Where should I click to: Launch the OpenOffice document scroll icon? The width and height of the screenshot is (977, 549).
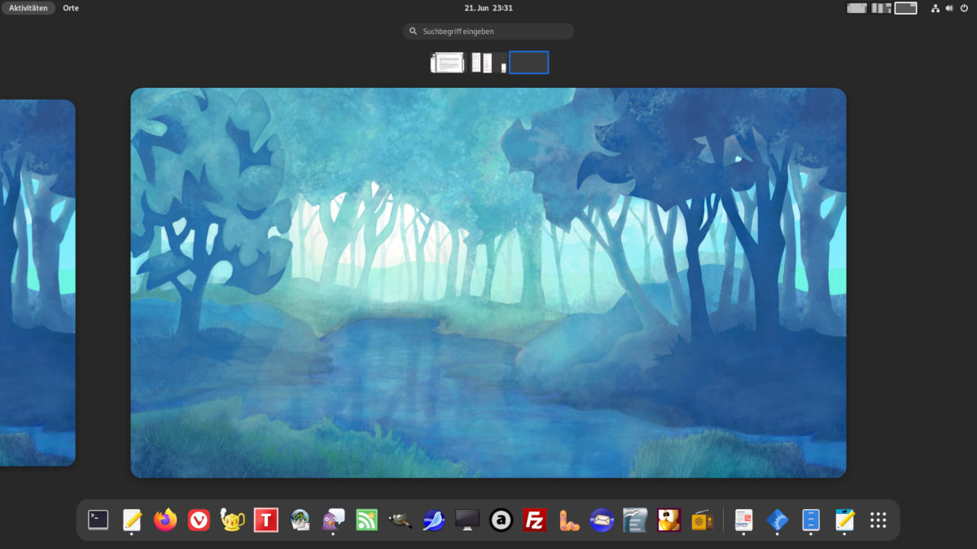pos(635,520)
